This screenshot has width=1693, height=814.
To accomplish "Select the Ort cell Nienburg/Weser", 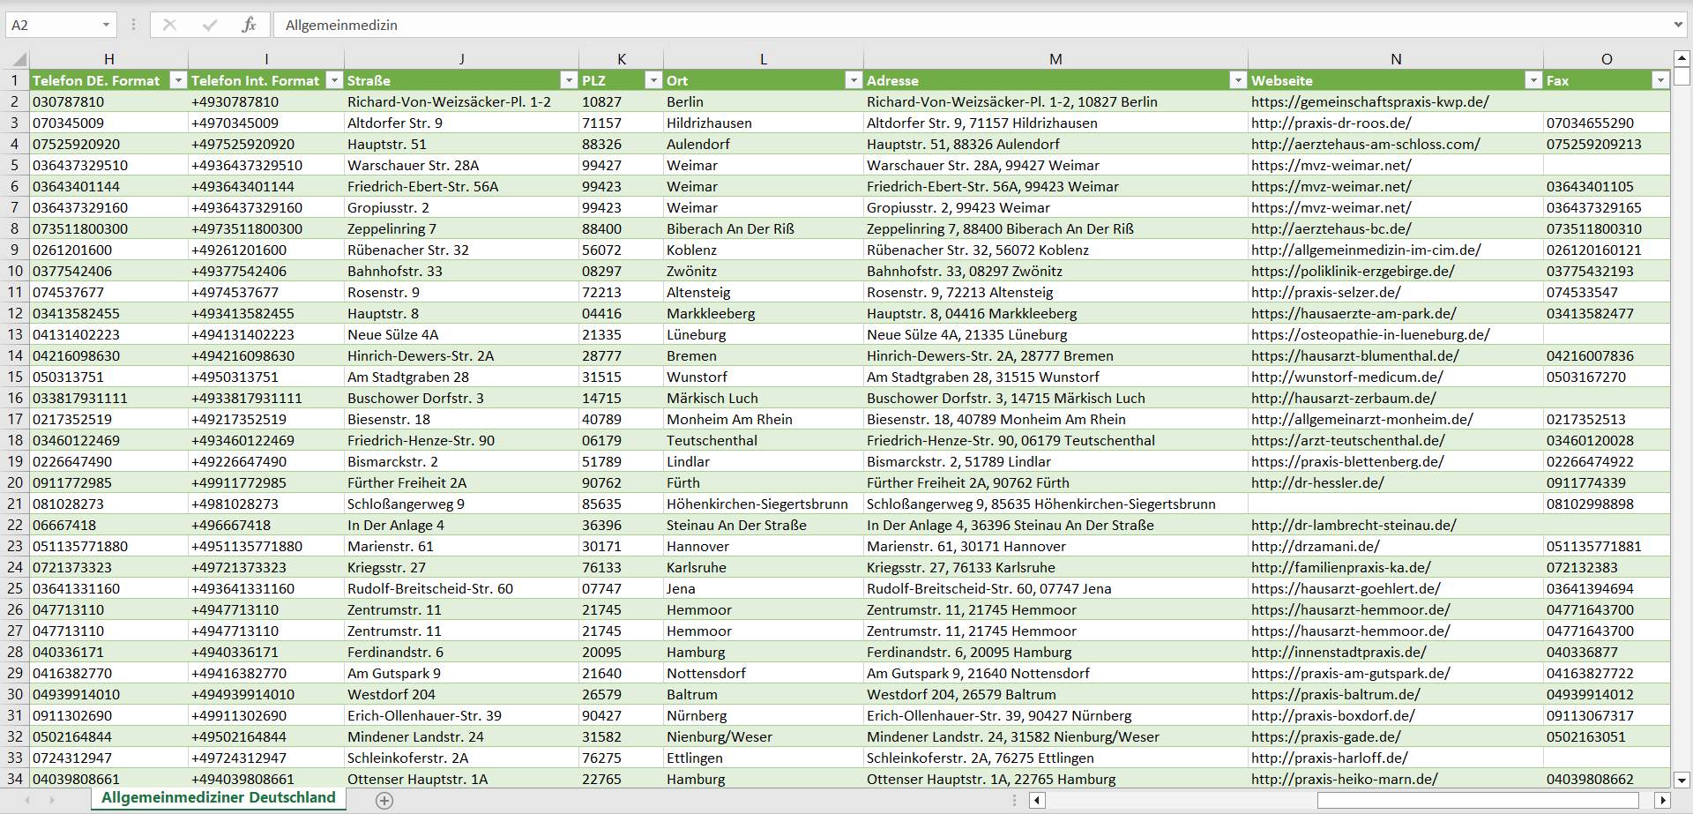I will pos(764,736).
